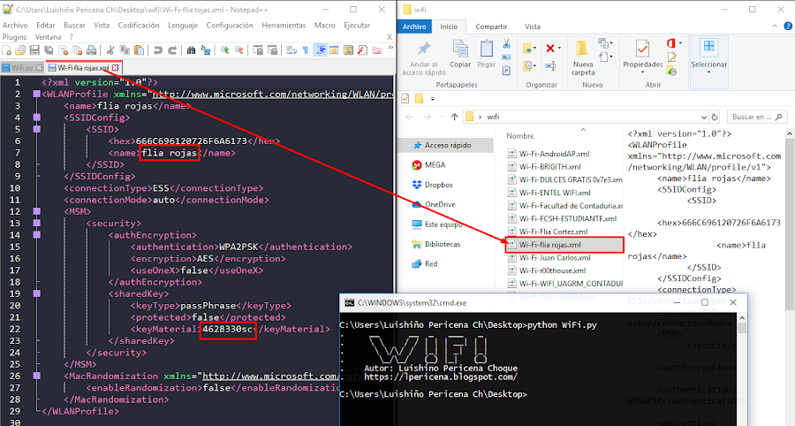Toggle show all characters pilcrow icon

click(x=306, y=49)
